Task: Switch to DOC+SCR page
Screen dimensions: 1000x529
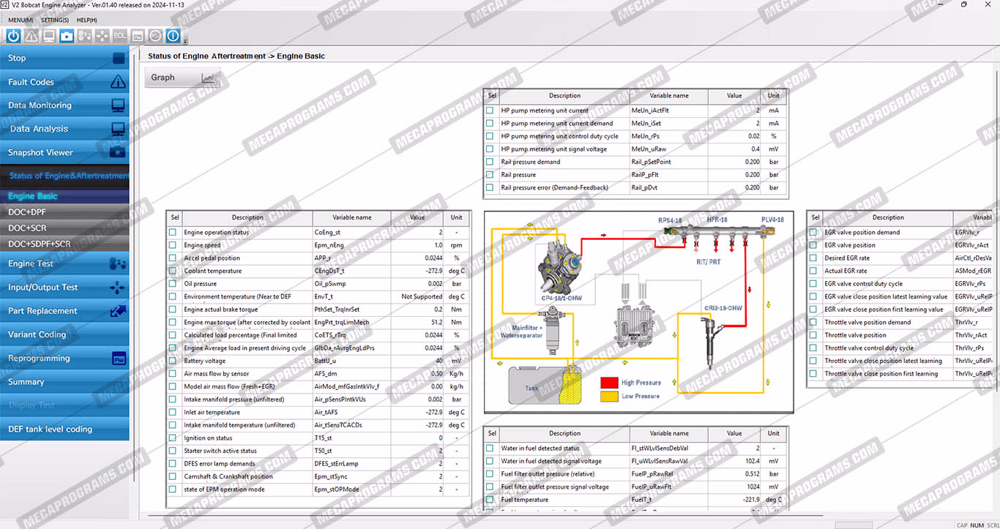Action: [x=64, y=228]
